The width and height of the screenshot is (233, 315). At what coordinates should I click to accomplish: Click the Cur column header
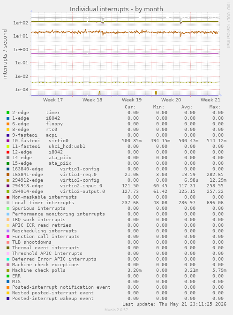coord(130,107)
